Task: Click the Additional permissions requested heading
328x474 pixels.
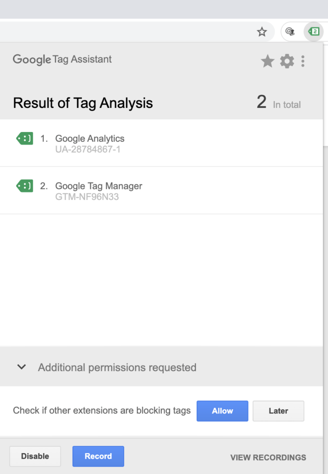Action: pos(117,368)
